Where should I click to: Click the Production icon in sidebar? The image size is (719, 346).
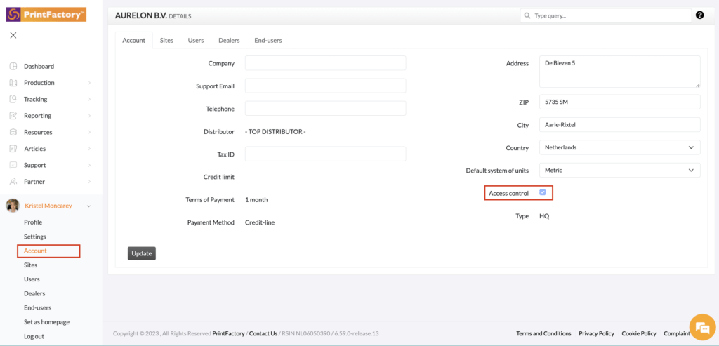(13, 83)
